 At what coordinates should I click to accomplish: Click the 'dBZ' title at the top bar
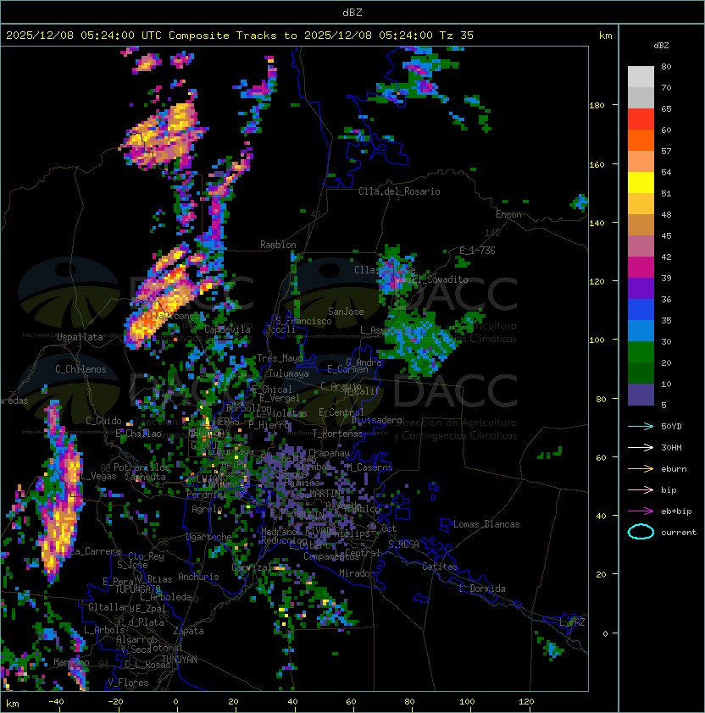352,12
